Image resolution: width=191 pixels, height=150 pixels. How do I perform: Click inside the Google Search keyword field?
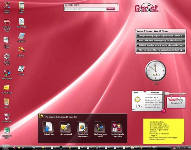[85, 9]
